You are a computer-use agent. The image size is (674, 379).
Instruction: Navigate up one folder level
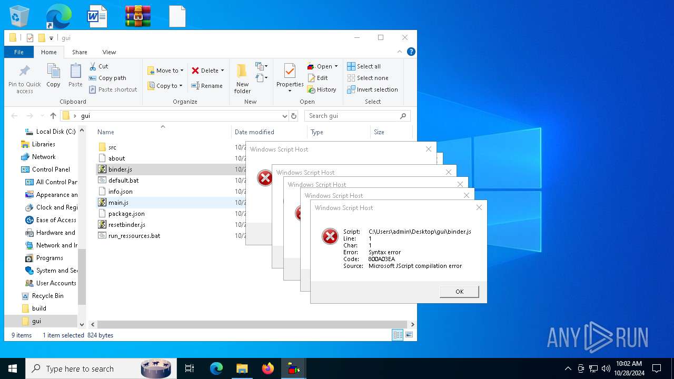53,116
